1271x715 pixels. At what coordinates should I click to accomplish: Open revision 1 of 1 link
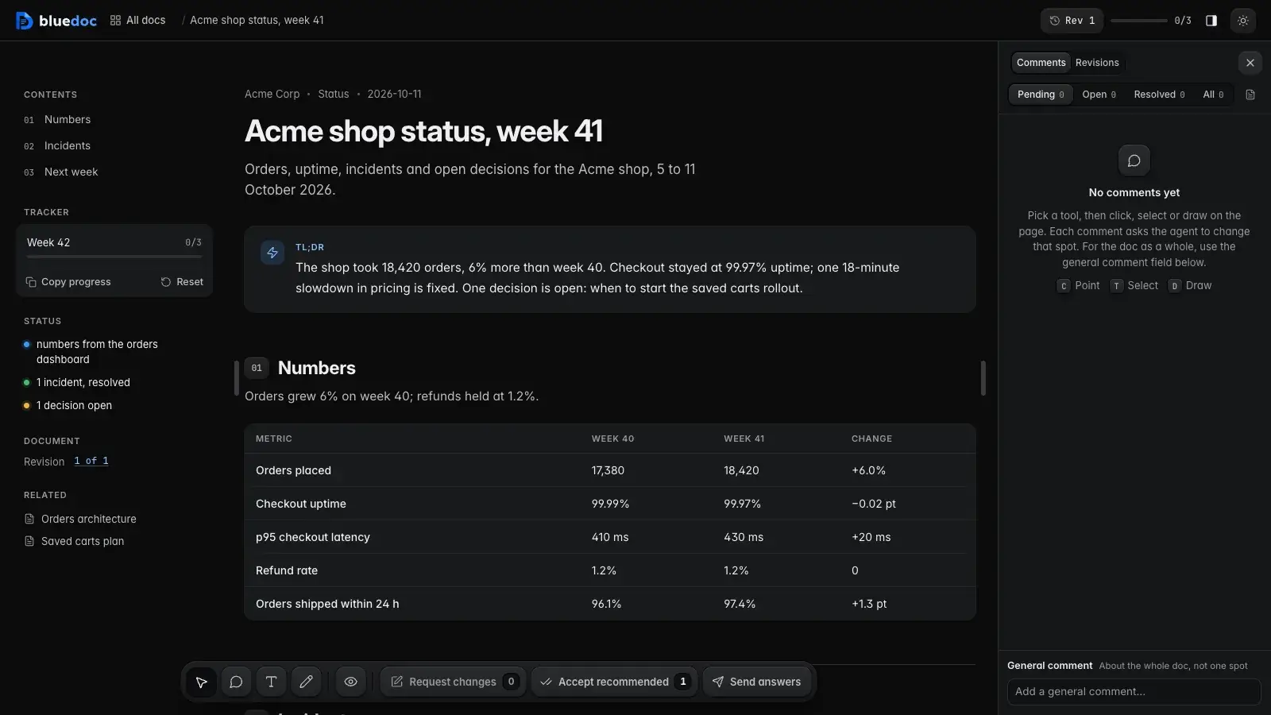[x=91, y=461]
